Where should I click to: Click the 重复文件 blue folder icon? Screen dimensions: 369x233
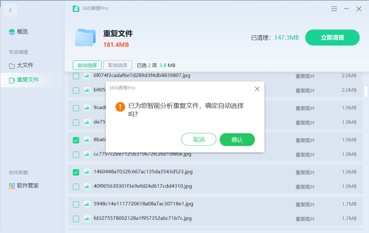click(x=85, y=38)
